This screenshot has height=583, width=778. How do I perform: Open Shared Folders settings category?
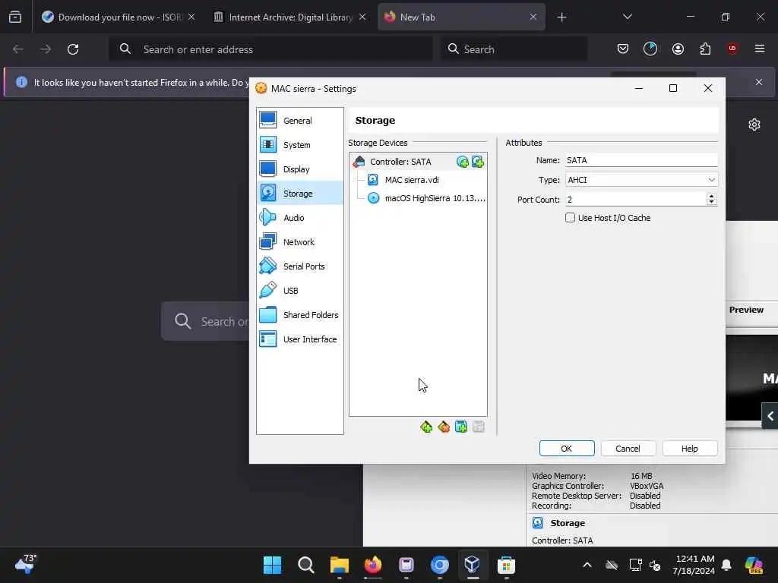pyautogui.click(x=299, y=315)
